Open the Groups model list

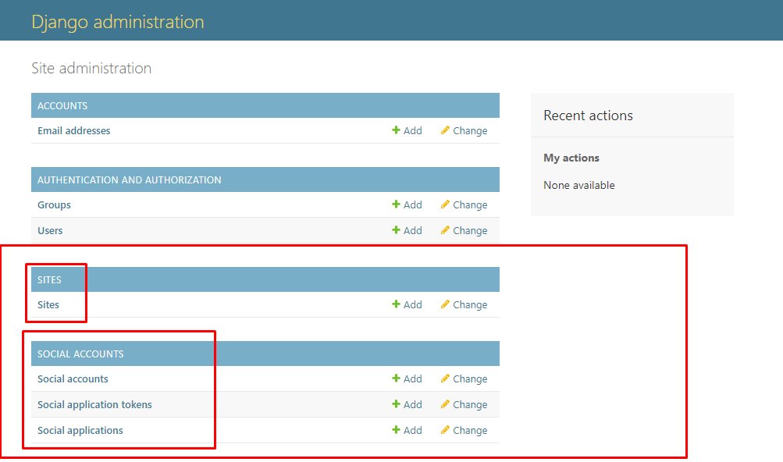54,205
